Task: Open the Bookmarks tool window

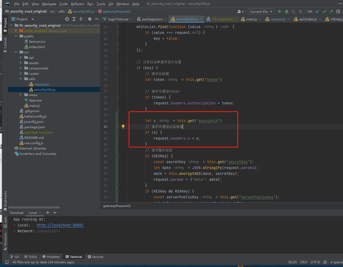Action: tap(5, 201)
